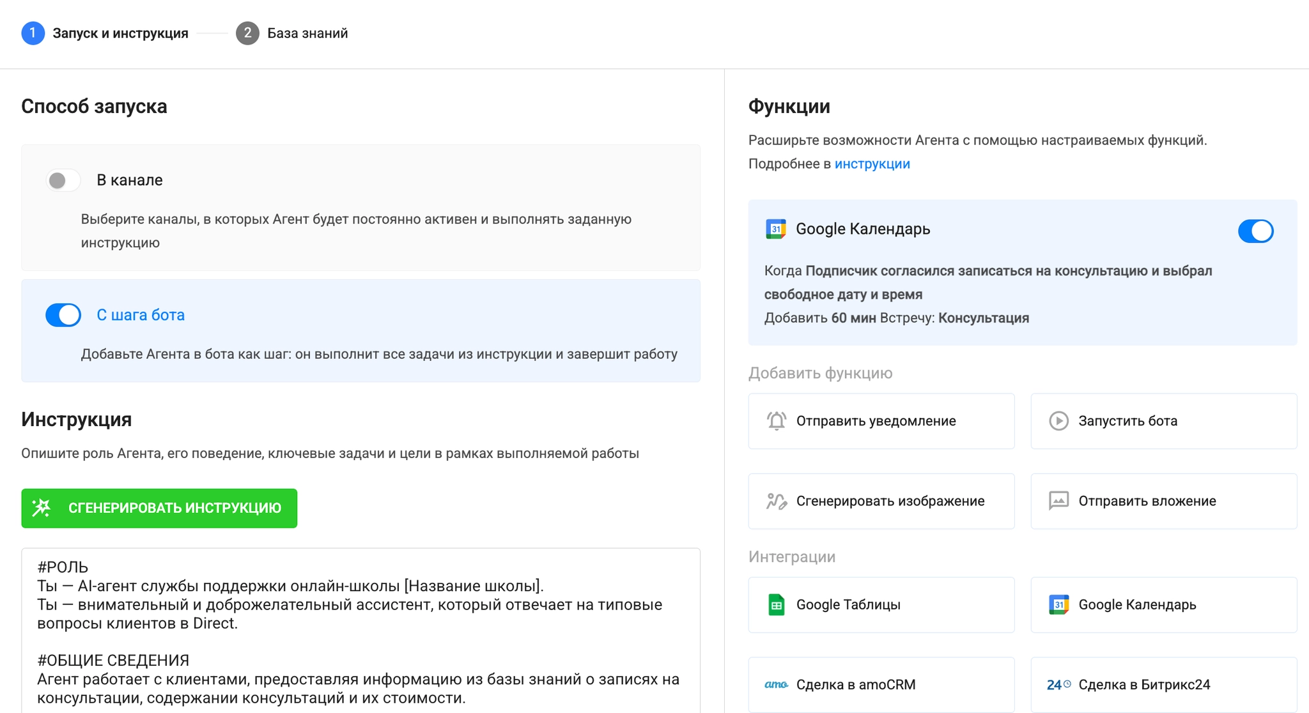Click the green Google Sheets icon
Viewport: 1309px width, 713px height.
pyautogui.click(x=776, y=605)
